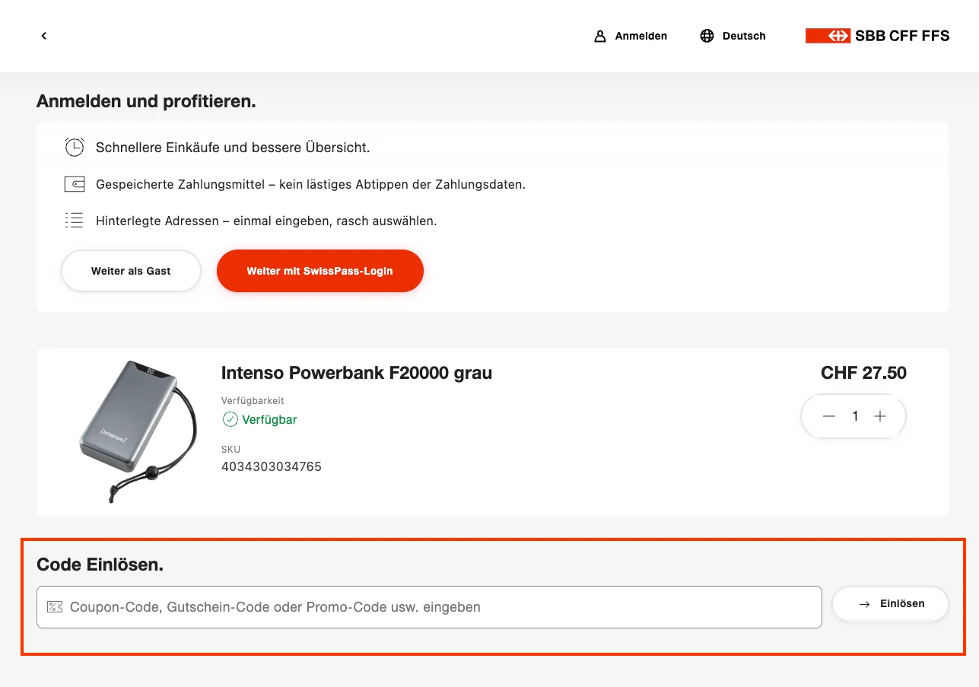Increase quantity with the plus button

pyautogui.click(x=880, y=416)
